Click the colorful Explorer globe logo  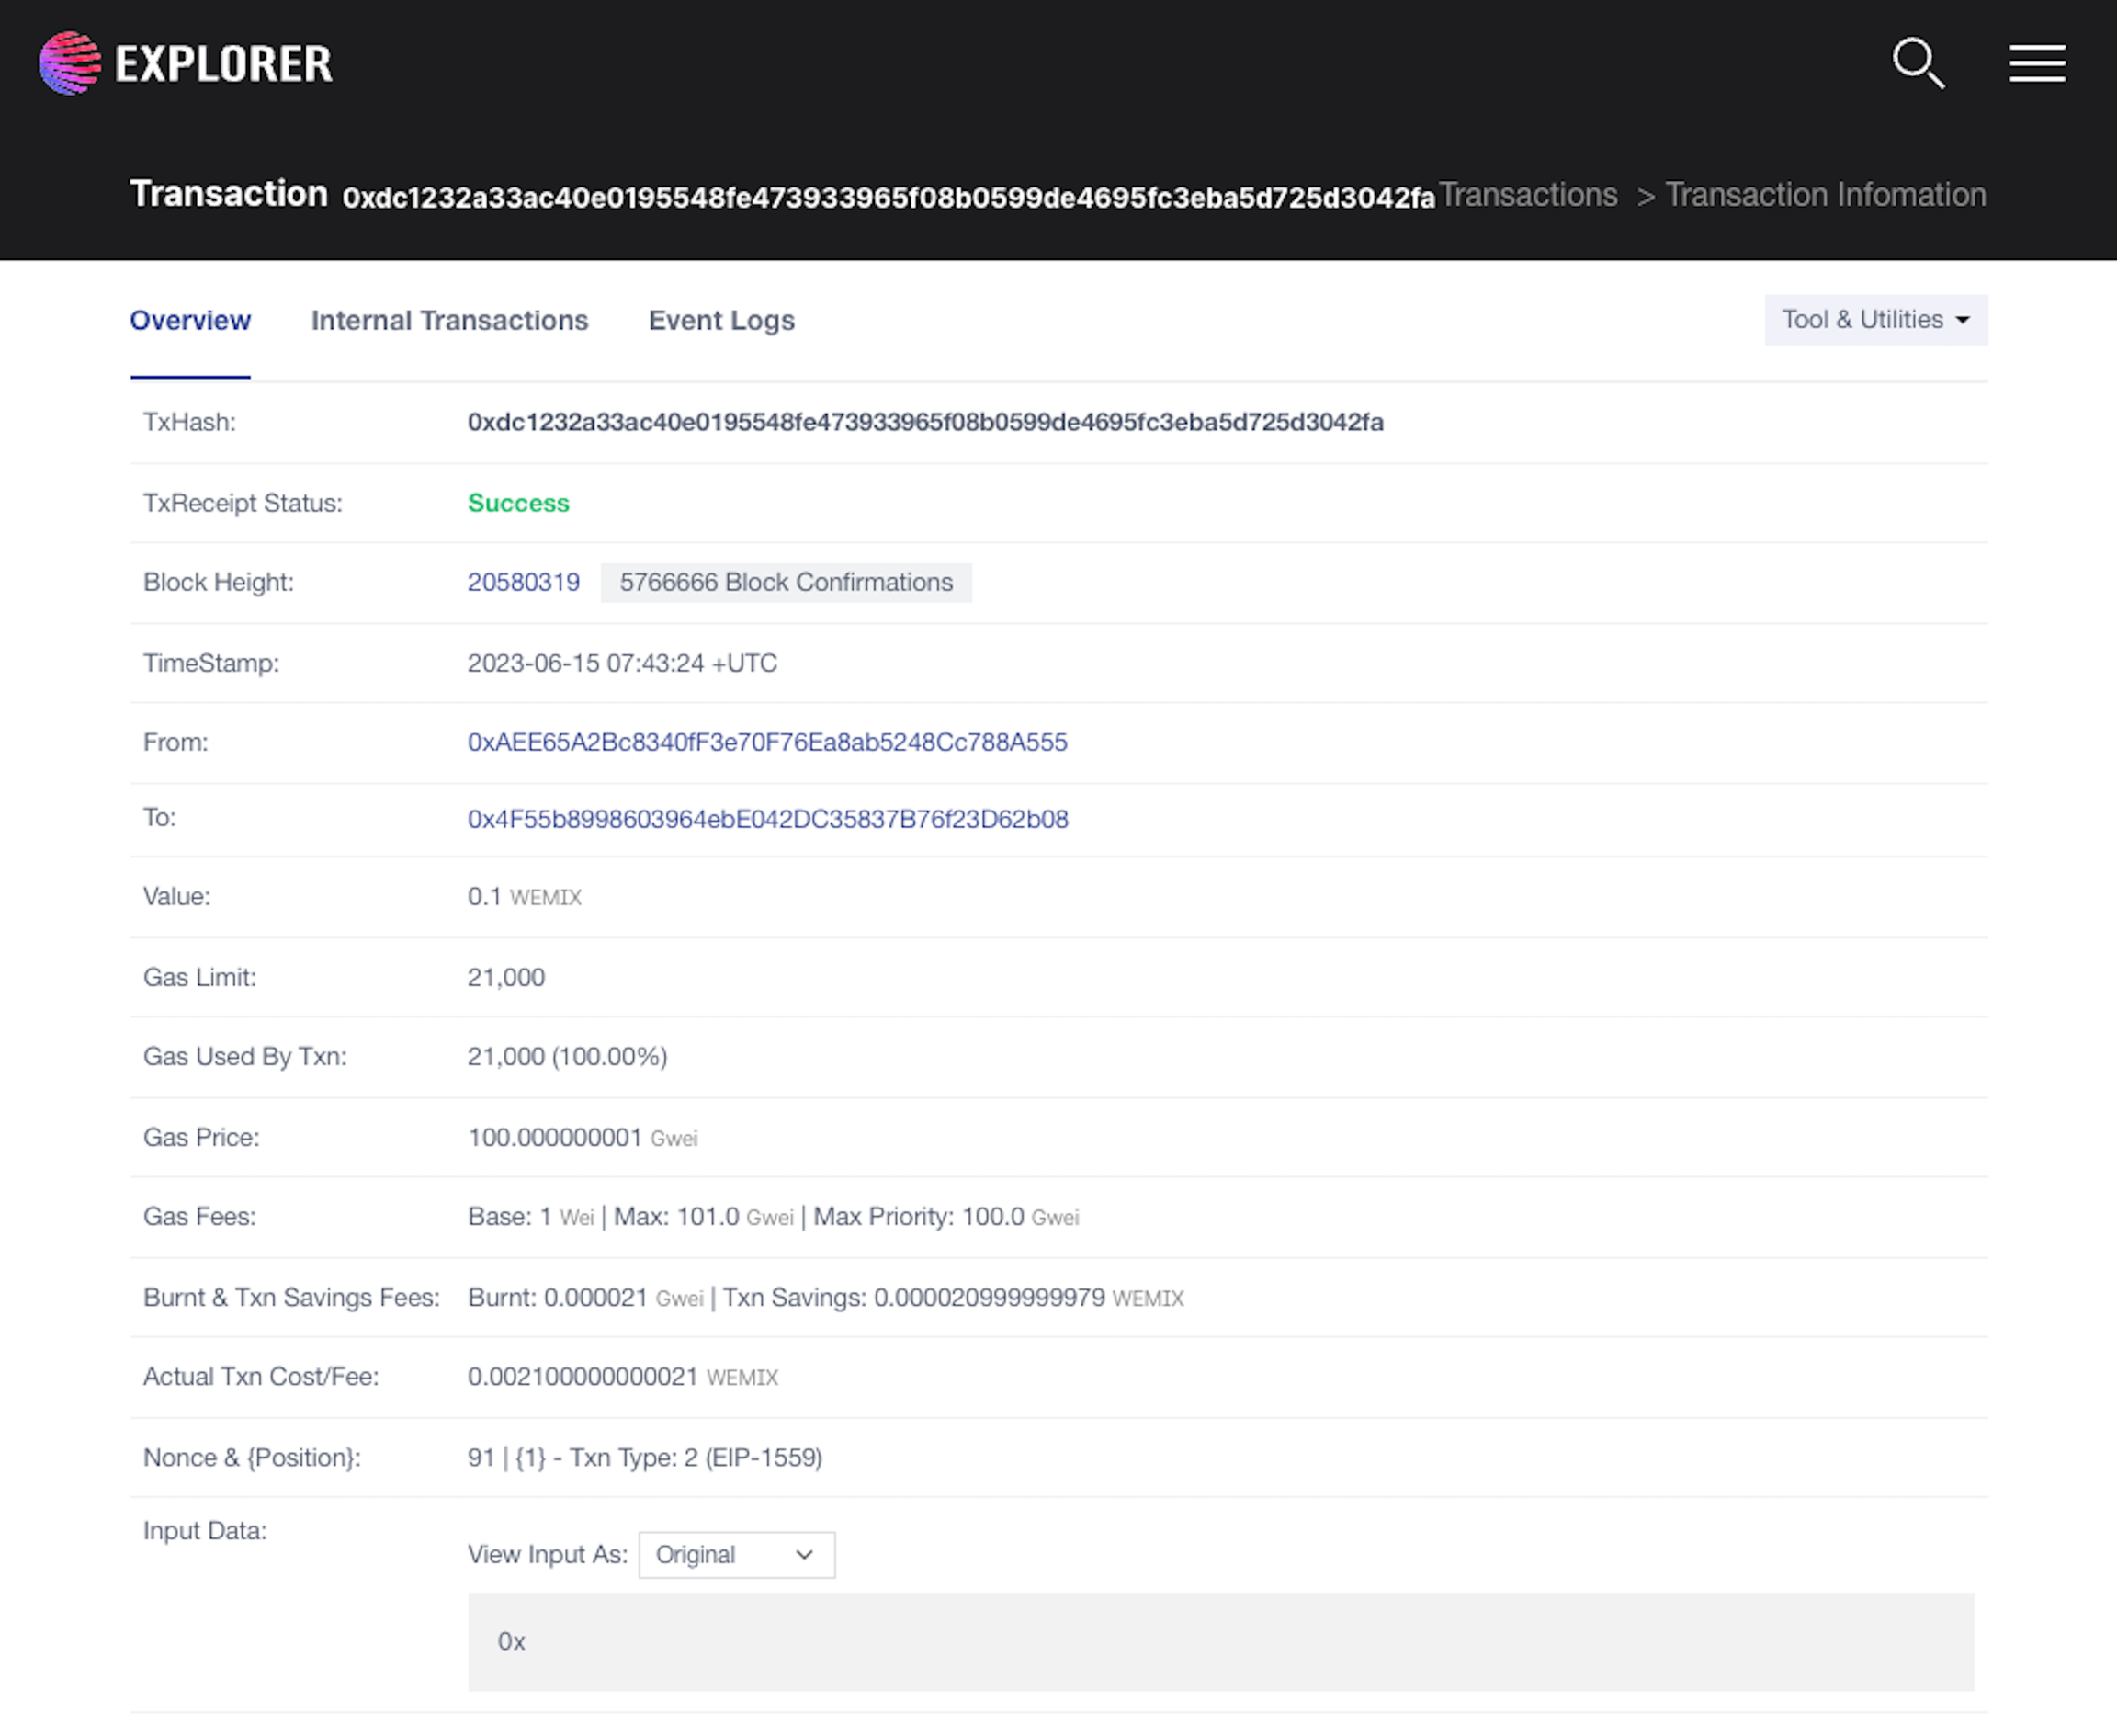[x=69, y=63]
